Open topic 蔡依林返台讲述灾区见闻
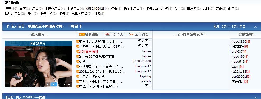 tap(101, 41)
